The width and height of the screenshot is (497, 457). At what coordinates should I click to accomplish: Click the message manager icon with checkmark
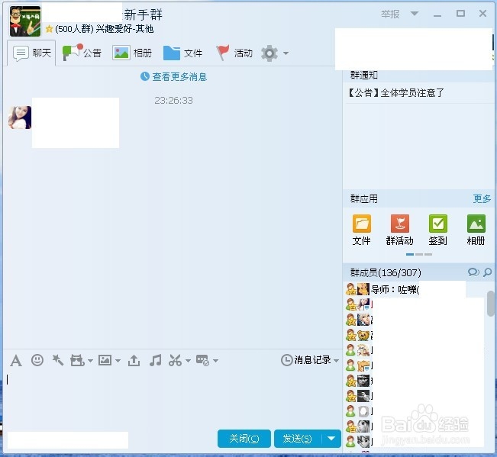202,360
